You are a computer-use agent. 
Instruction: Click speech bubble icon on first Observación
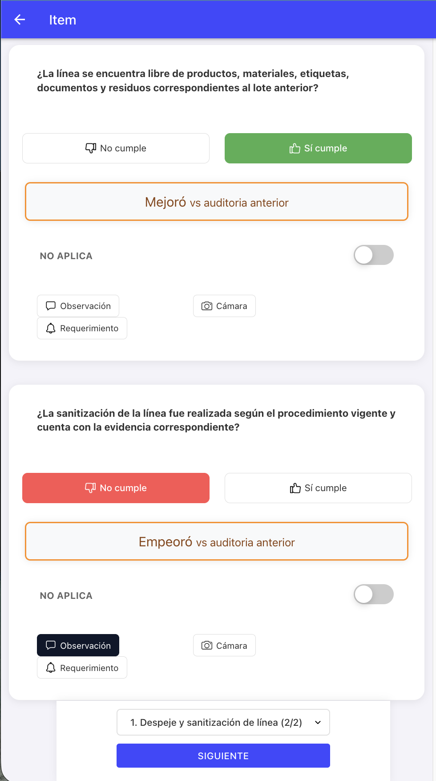(x=51, y=306)
